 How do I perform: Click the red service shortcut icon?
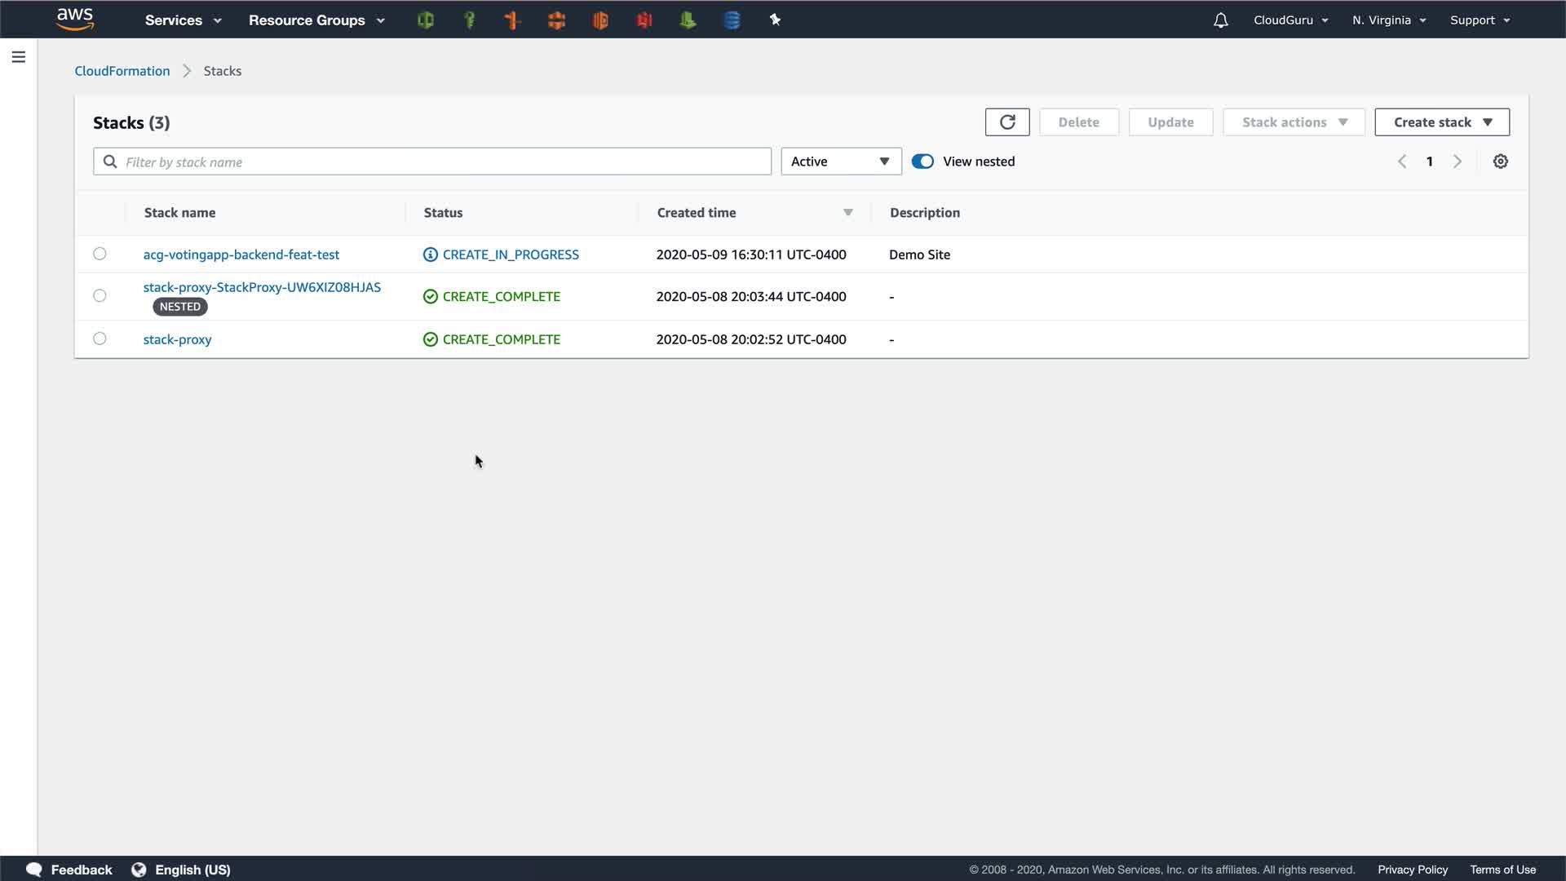[x=644, y=20]
